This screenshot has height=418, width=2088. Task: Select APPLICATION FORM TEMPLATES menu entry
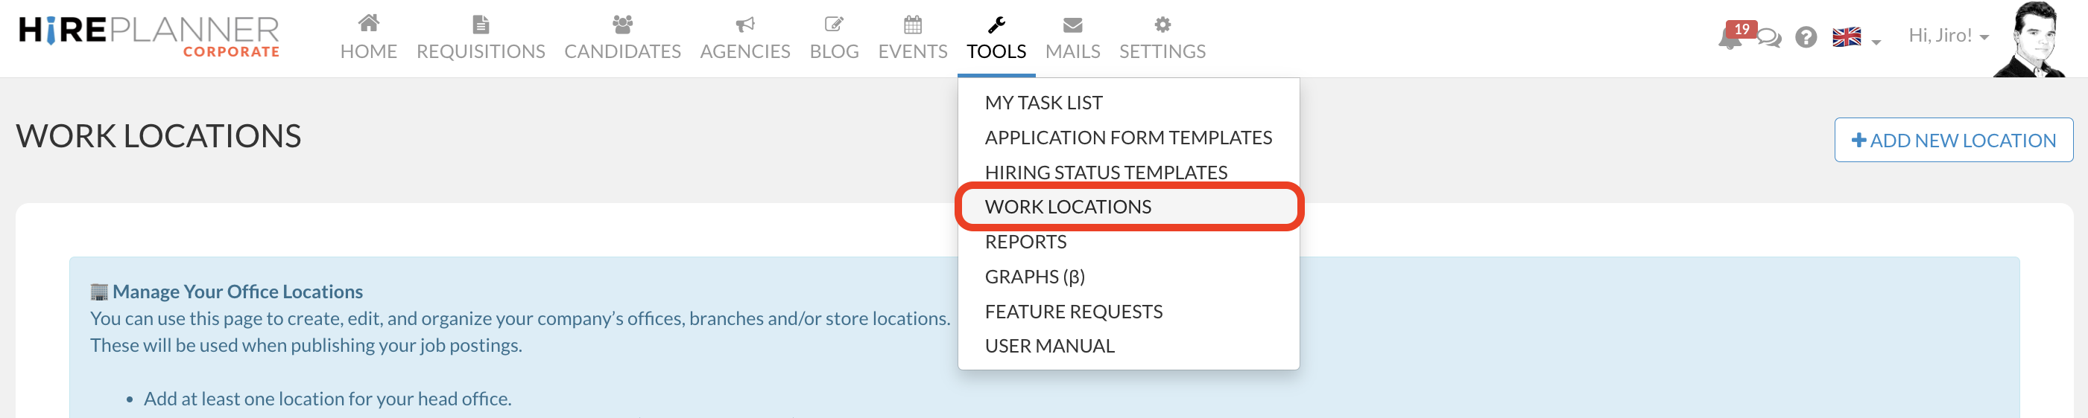1128,138
